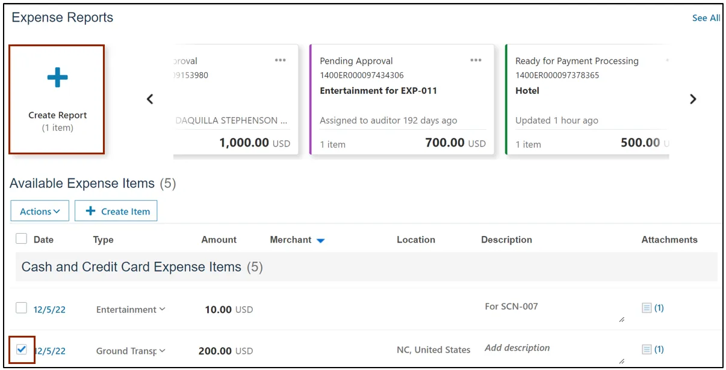The image size is (726, 370).
Task: Open attachment icon for Entertainment expense row
Action: 647,308
